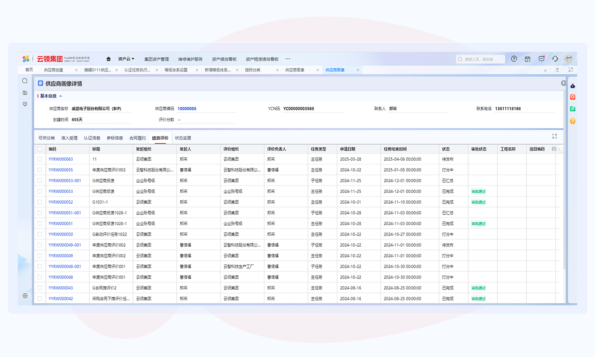Click supplier code link 10000008
595x357 pixels.
coord(187,109)
